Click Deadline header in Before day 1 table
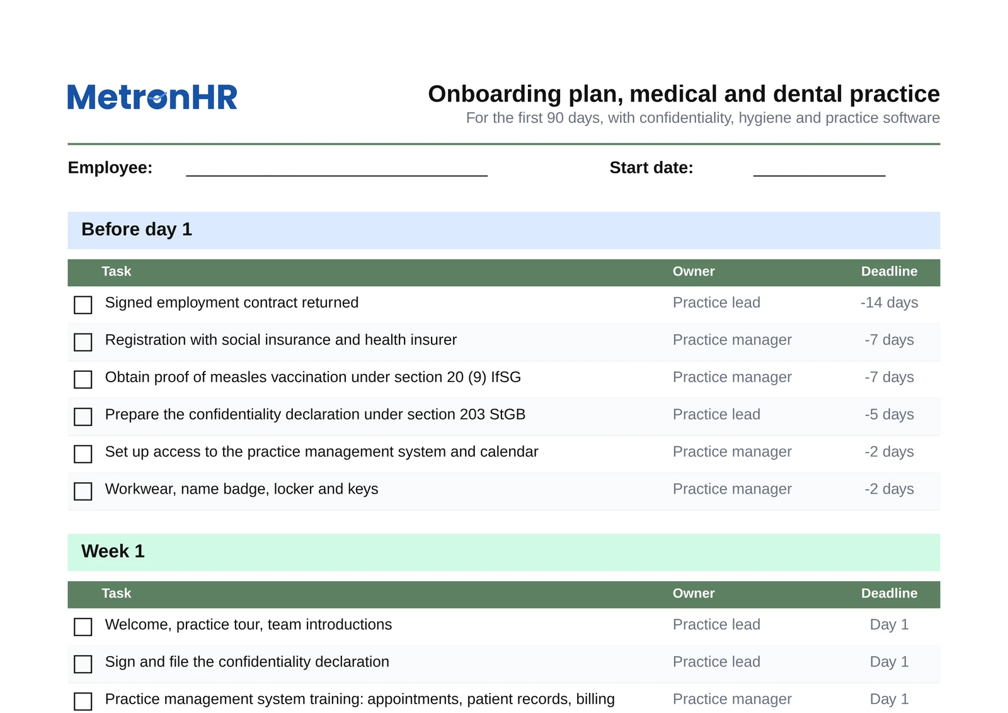Screen dimensions: 1008x713 890,272
